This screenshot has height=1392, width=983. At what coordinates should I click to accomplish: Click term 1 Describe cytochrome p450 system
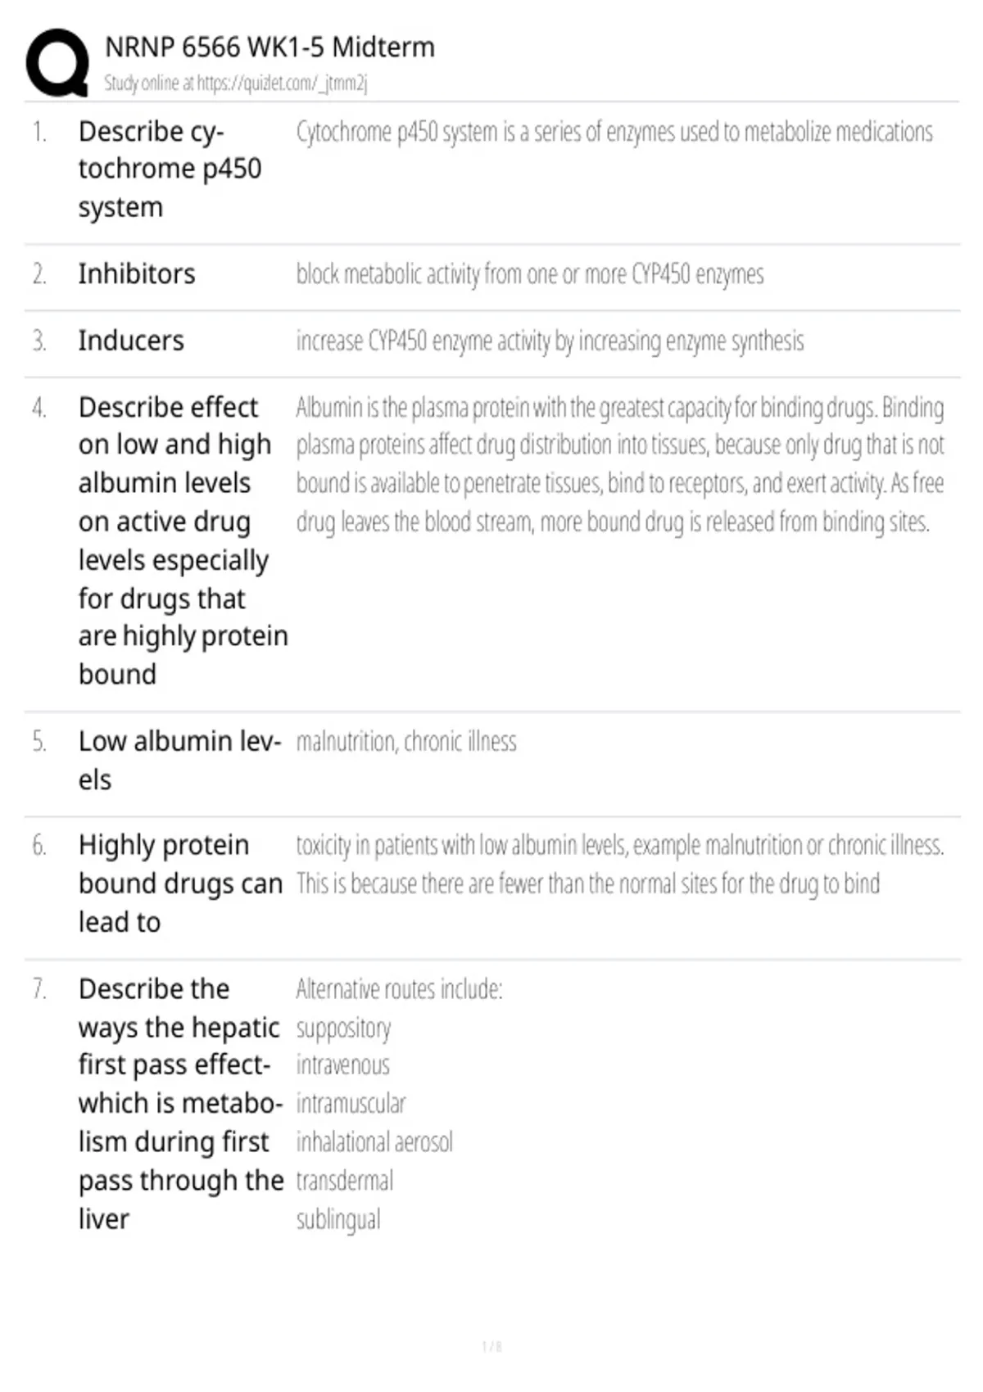170,169
